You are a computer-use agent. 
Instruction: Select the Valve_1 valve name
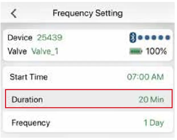point(45,51)
